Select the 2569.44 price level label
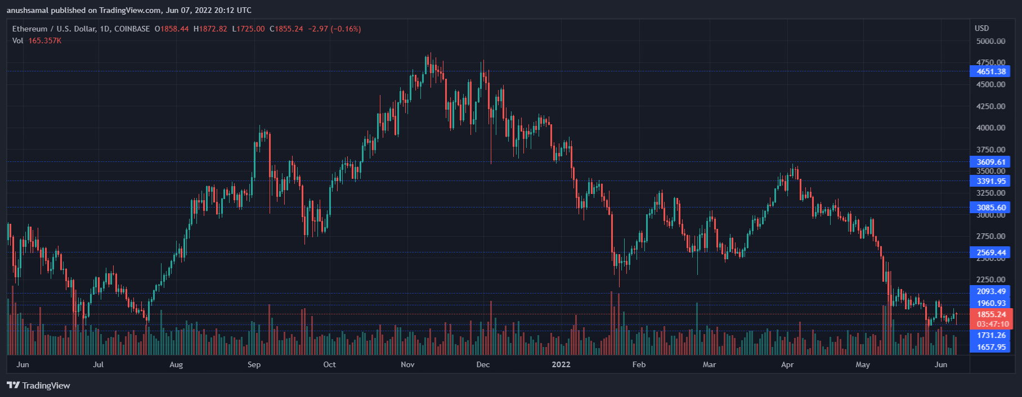The height and width of the screenshot is (397, 1022). tap(990, 252)
